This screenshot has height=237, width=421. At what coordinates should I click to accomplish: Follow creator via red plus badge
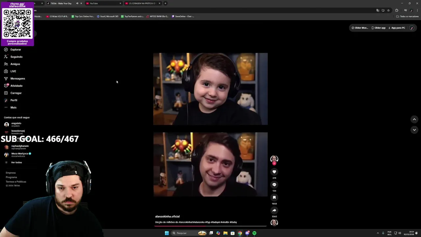[274, 164]
